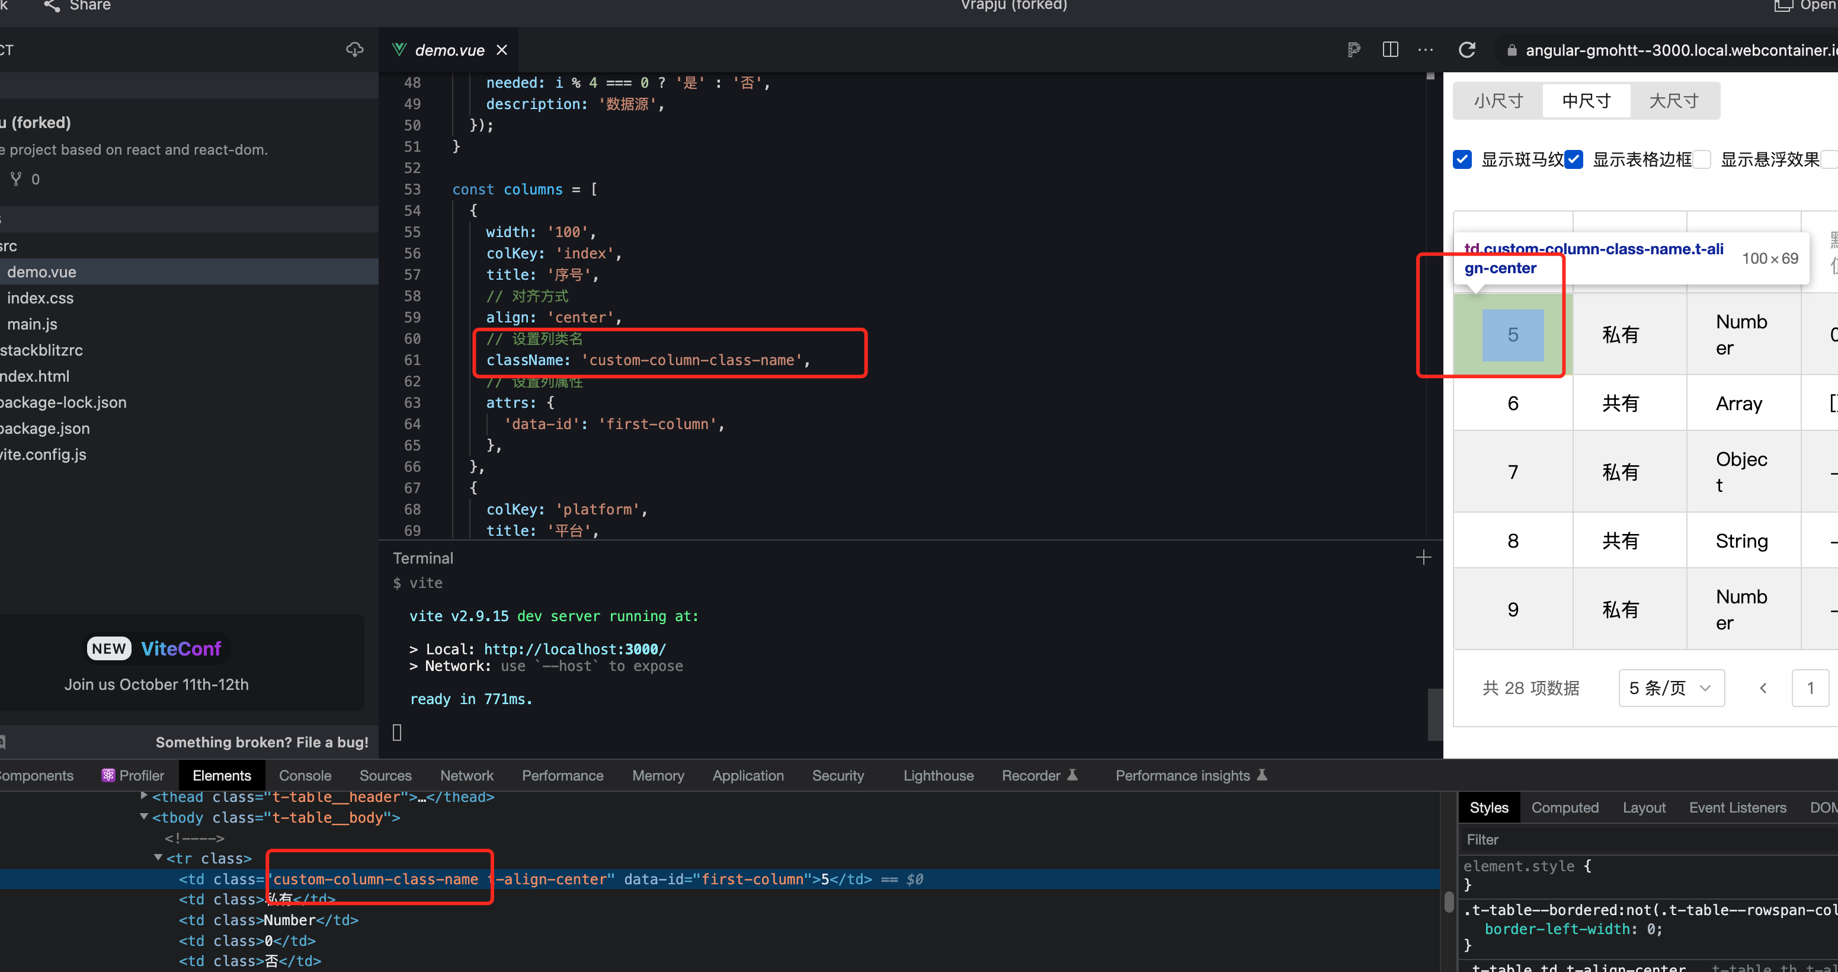Reload the preview with refresh icon
Viewport: 1838px width, 972px height.
[1467, 49]
